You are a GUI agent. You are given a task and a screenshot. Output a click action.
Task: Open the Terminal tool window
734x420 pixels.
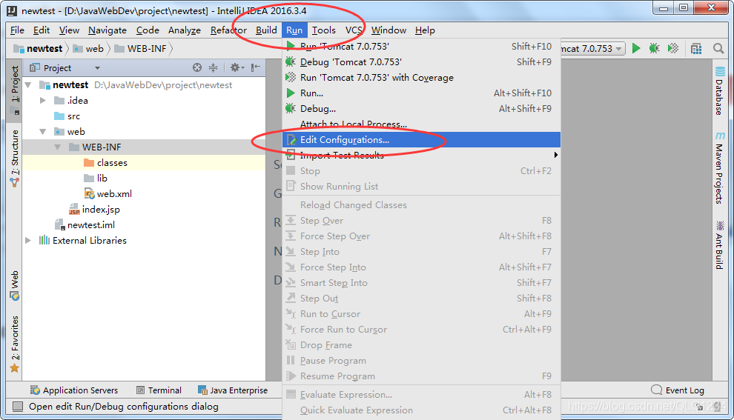(159, 390)
